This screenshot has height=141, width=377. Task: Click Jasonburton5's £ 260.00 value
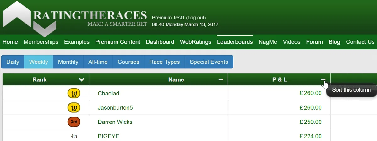(x=310, y=108)
